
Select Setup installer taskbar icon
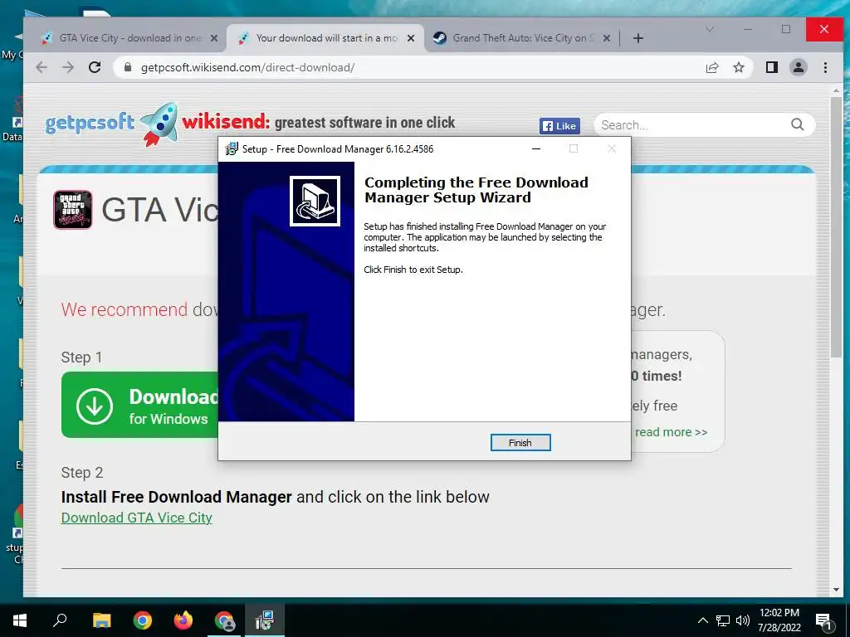click(x=265, y=620)
